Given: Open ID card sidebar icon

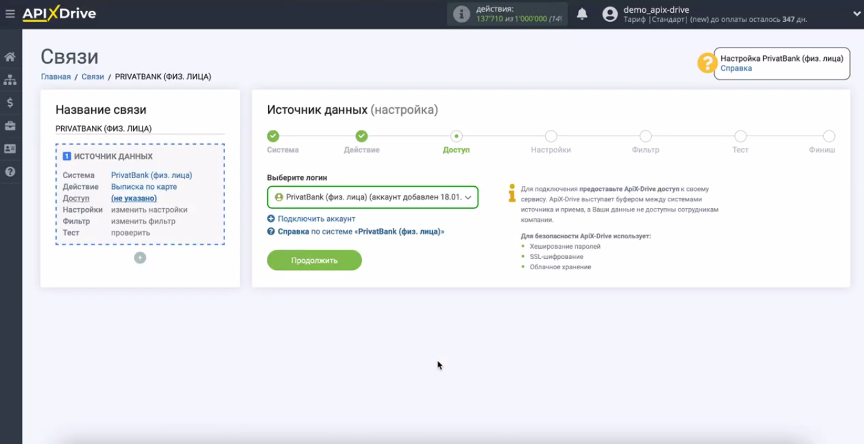Looking at the screenshot, I should [10, 148].
